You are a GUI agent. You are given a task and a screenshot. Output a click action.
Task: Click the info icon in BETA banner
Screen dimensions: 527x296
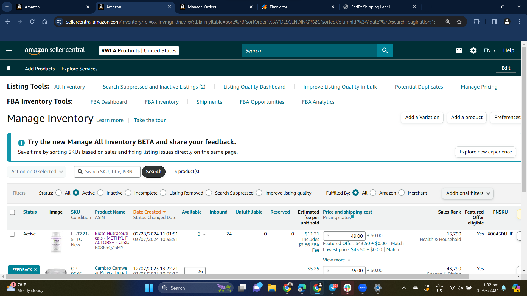coord(21,143)
